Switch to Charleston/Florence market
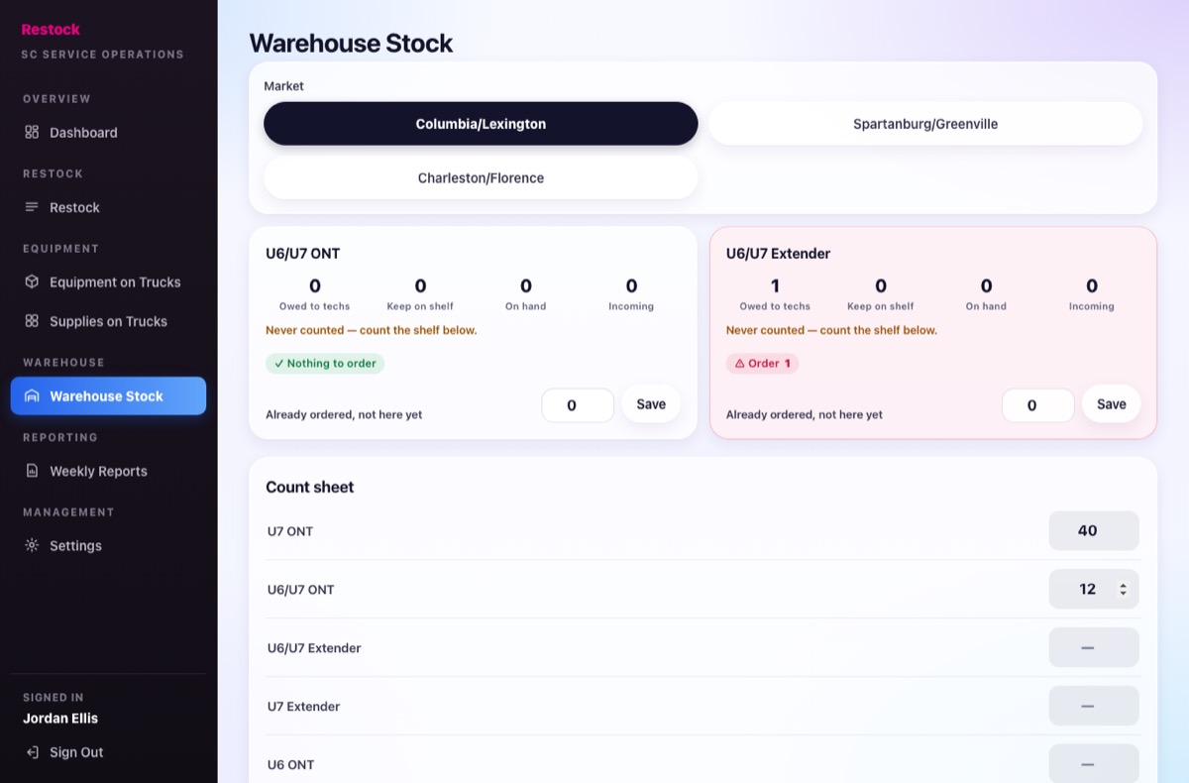Image resolution: width=1189 pixels, height=783 pixels. tap(481, 177)
